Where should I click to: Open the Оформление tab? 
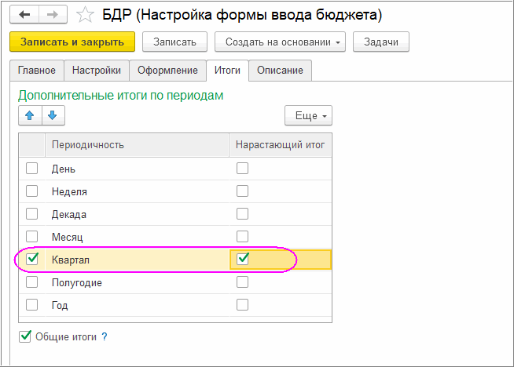coord(167,71)
